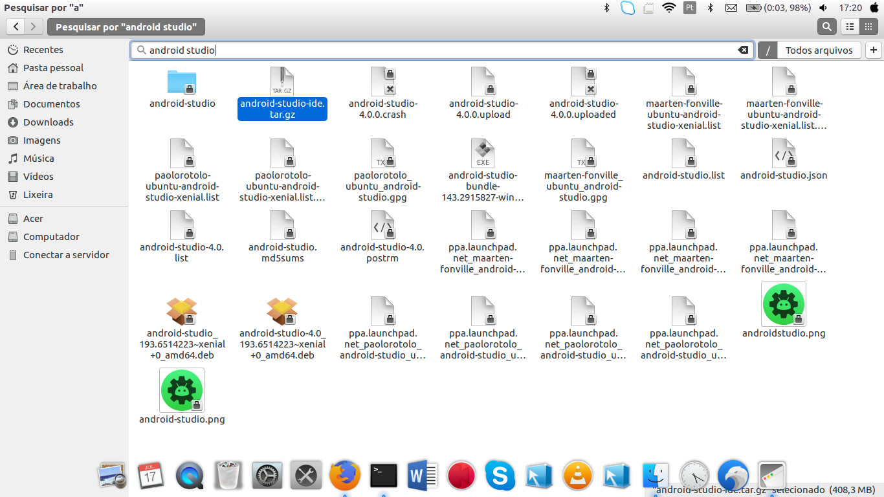
Task: Choose Todos arquivos search scope
Action: tap(819, 50)
